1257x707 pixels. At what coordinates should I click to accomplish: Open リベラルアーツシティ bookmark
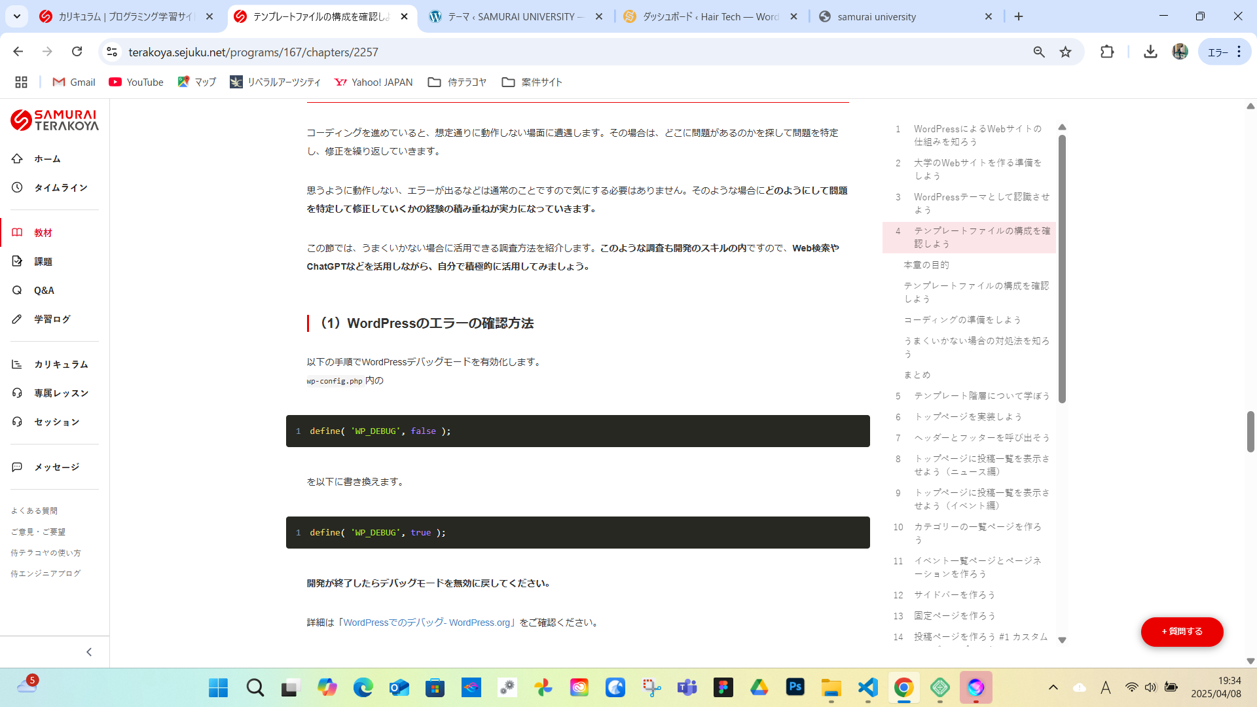coord(275,82)
